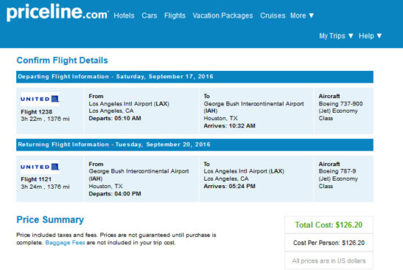403x270 pixels.
Task: Expand the More menu arrow
Action: click(311, 15)
